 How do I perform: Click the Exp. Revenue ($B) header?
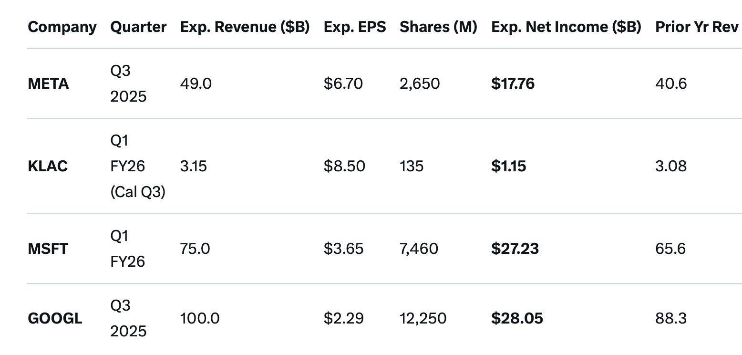245,27
